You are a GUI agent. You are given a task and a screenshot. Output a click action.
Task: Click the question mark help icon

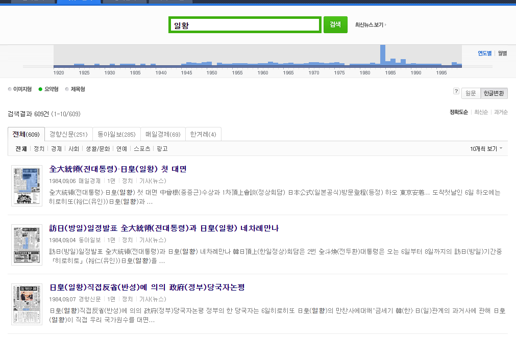[x=456, y=91]
